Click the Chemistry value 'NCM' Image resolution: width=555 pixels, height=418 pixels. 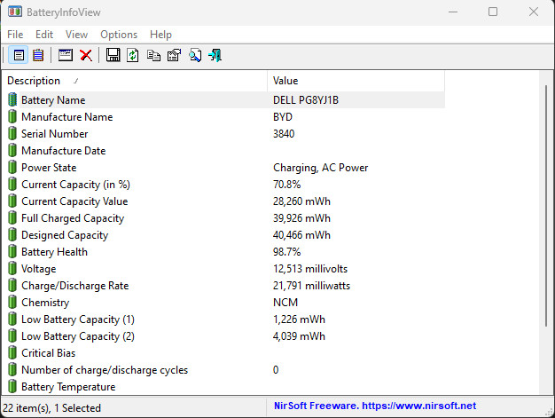[x=285, y=302]
